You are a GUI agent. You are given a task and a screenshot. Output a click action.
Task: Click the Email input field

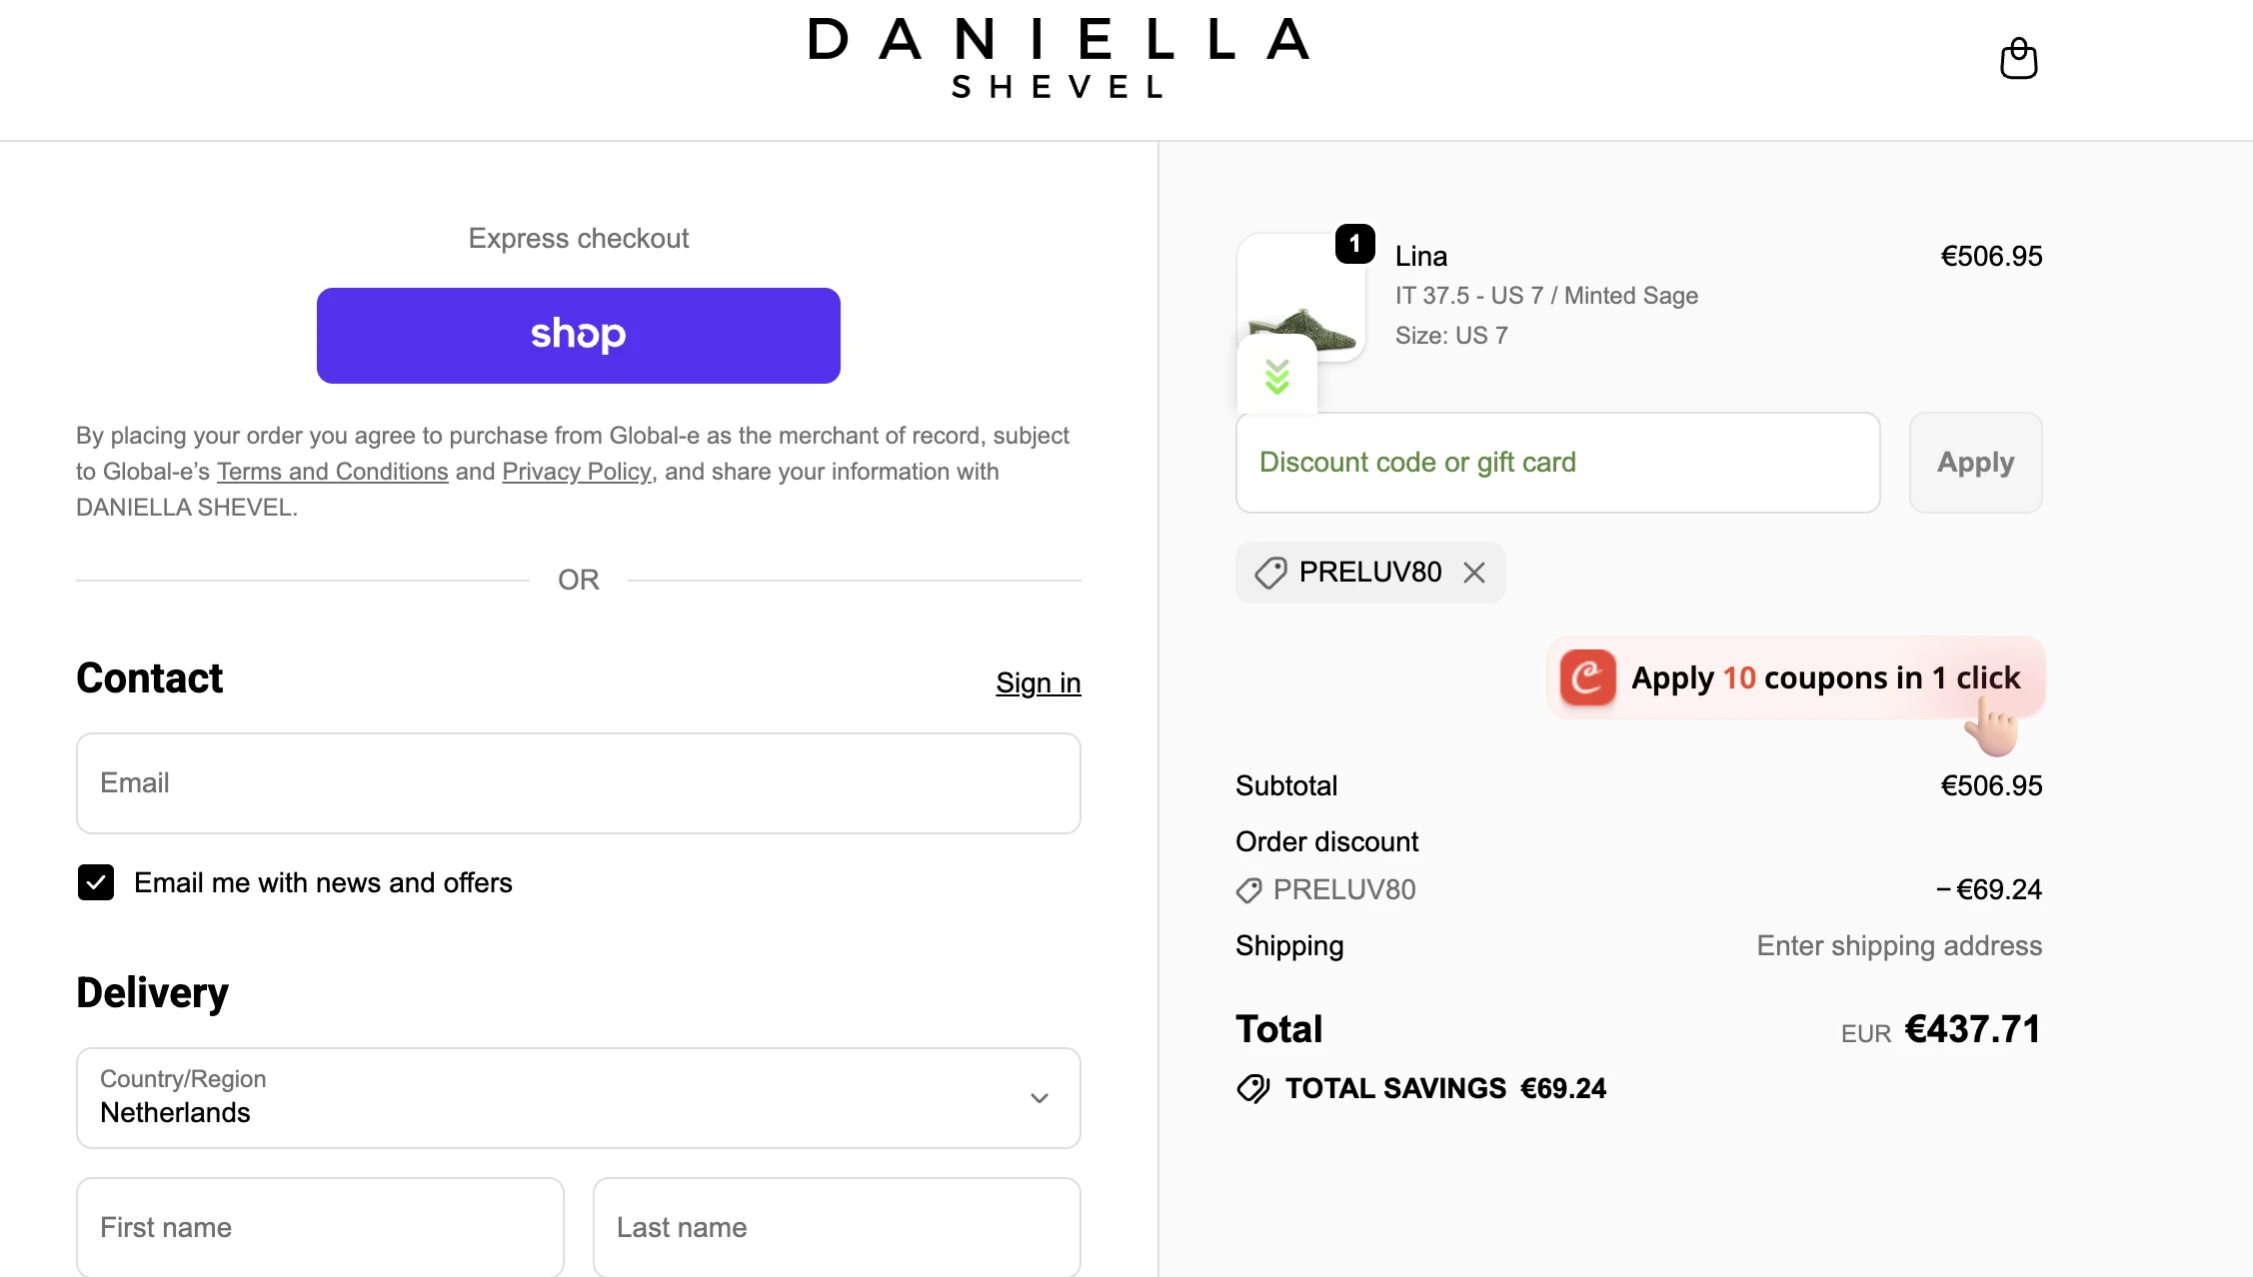578,783
